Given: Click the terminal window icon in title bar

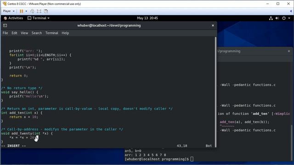Looking at the screenshot, I should click(5, 26).
